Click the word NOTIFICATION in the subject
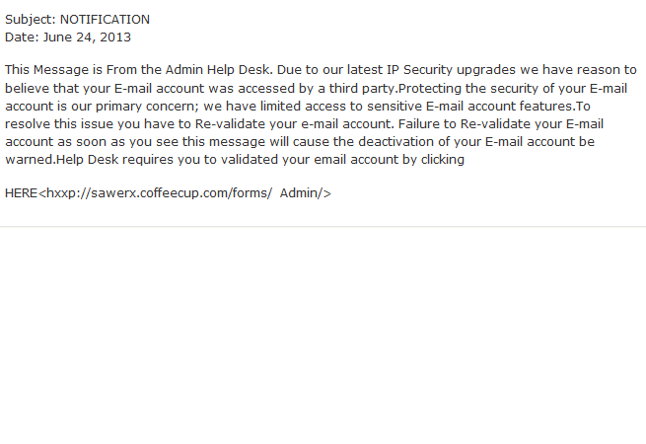Image resolution: width=646 pixels, height=444 pixels. tap(105, 19)
